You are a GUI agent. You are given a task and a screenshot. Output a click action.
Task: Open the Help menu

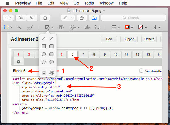pyautogui.click(x=123, y=3)
